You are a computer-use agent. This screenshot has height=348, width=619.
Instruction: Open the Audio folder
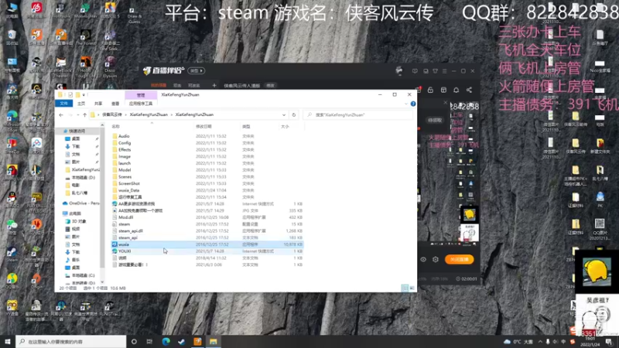(124, 136)
